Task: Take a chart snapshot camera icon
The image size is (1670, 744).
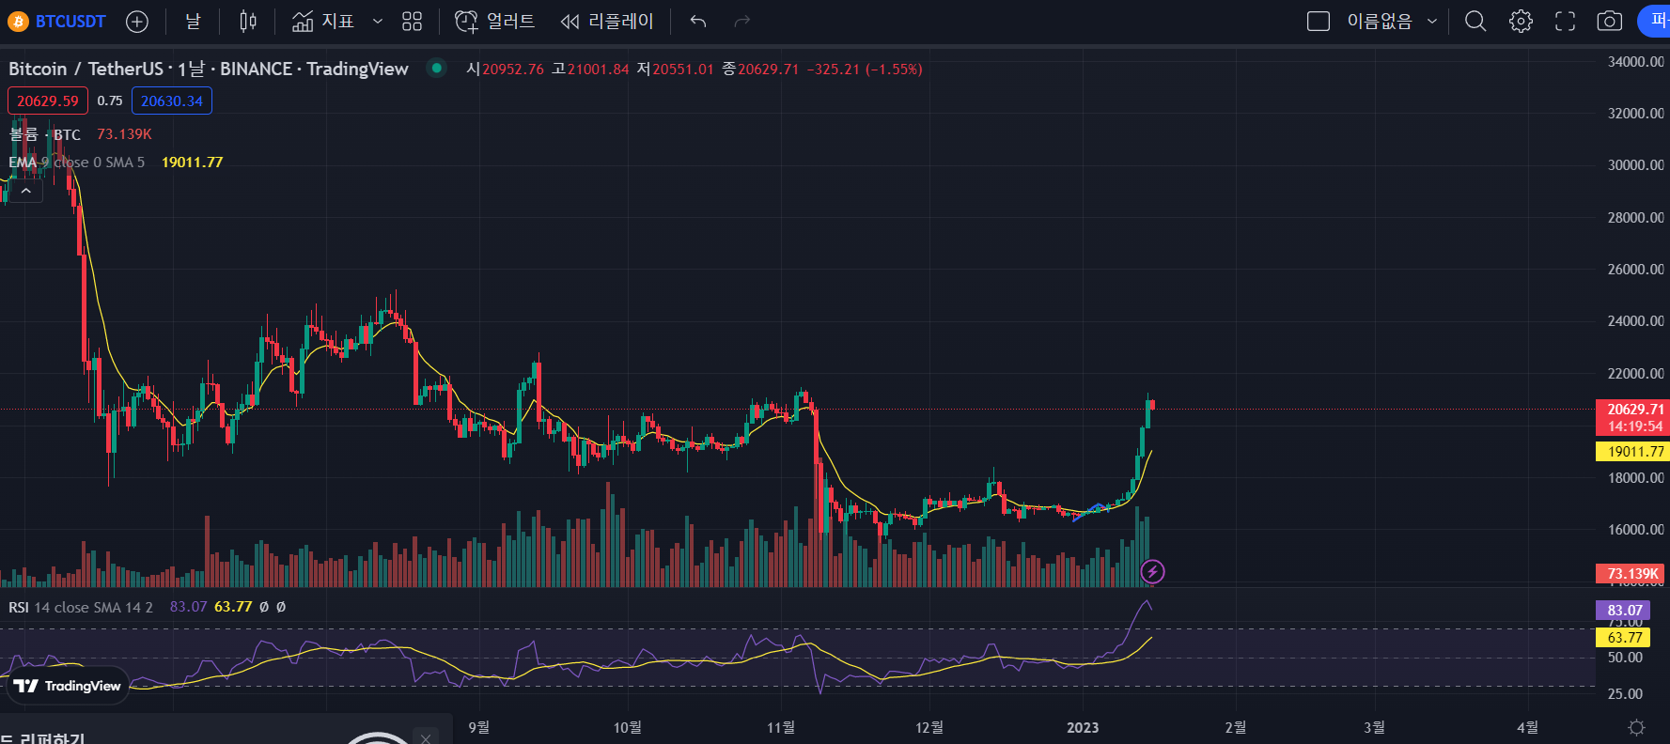Action: point(1610,21)
